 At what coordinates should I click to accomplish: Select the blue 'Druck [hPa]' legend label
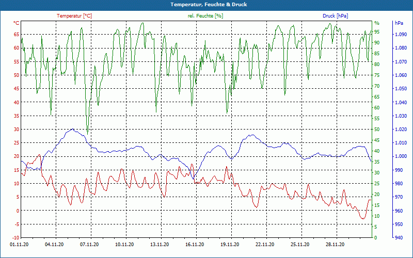[x=335, y=16]
